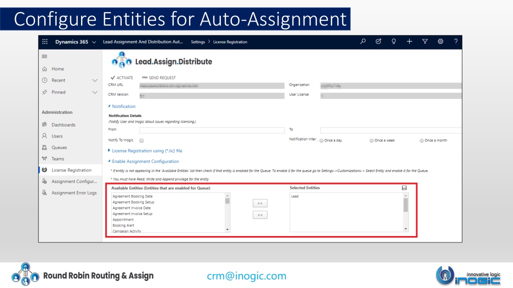The image size is (513, 288).
Task: Click the Settings breadcrumb link
Action: tap(198, 42)
